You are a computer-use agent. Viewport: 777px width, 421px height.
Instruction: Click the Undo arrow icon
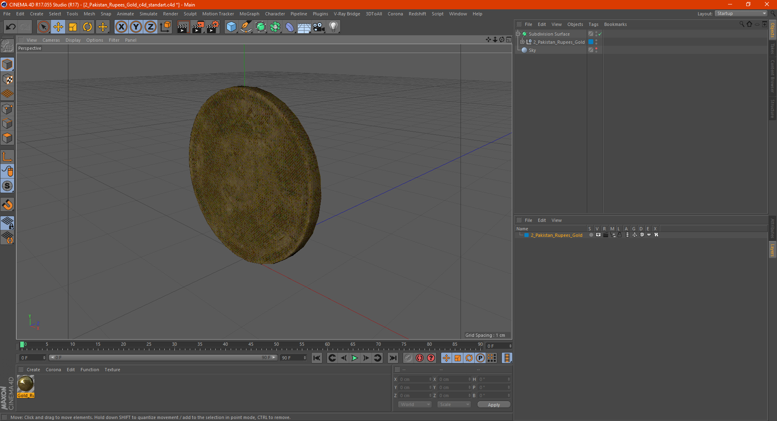(x=11, y=27)
